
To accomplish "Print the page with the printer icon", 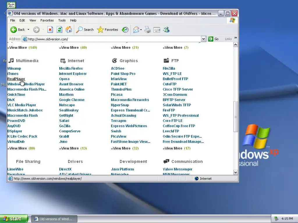I will tap(148, 30).
